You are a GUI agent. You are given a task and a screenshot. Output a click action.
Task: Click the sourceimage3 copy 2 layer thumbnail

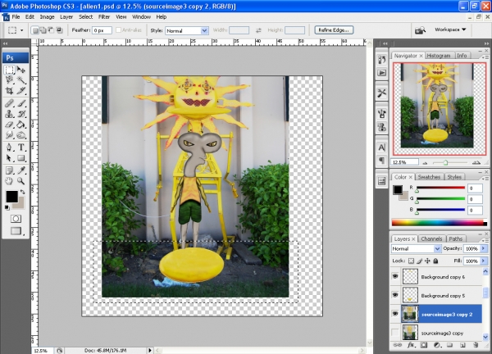coord(410,314)
